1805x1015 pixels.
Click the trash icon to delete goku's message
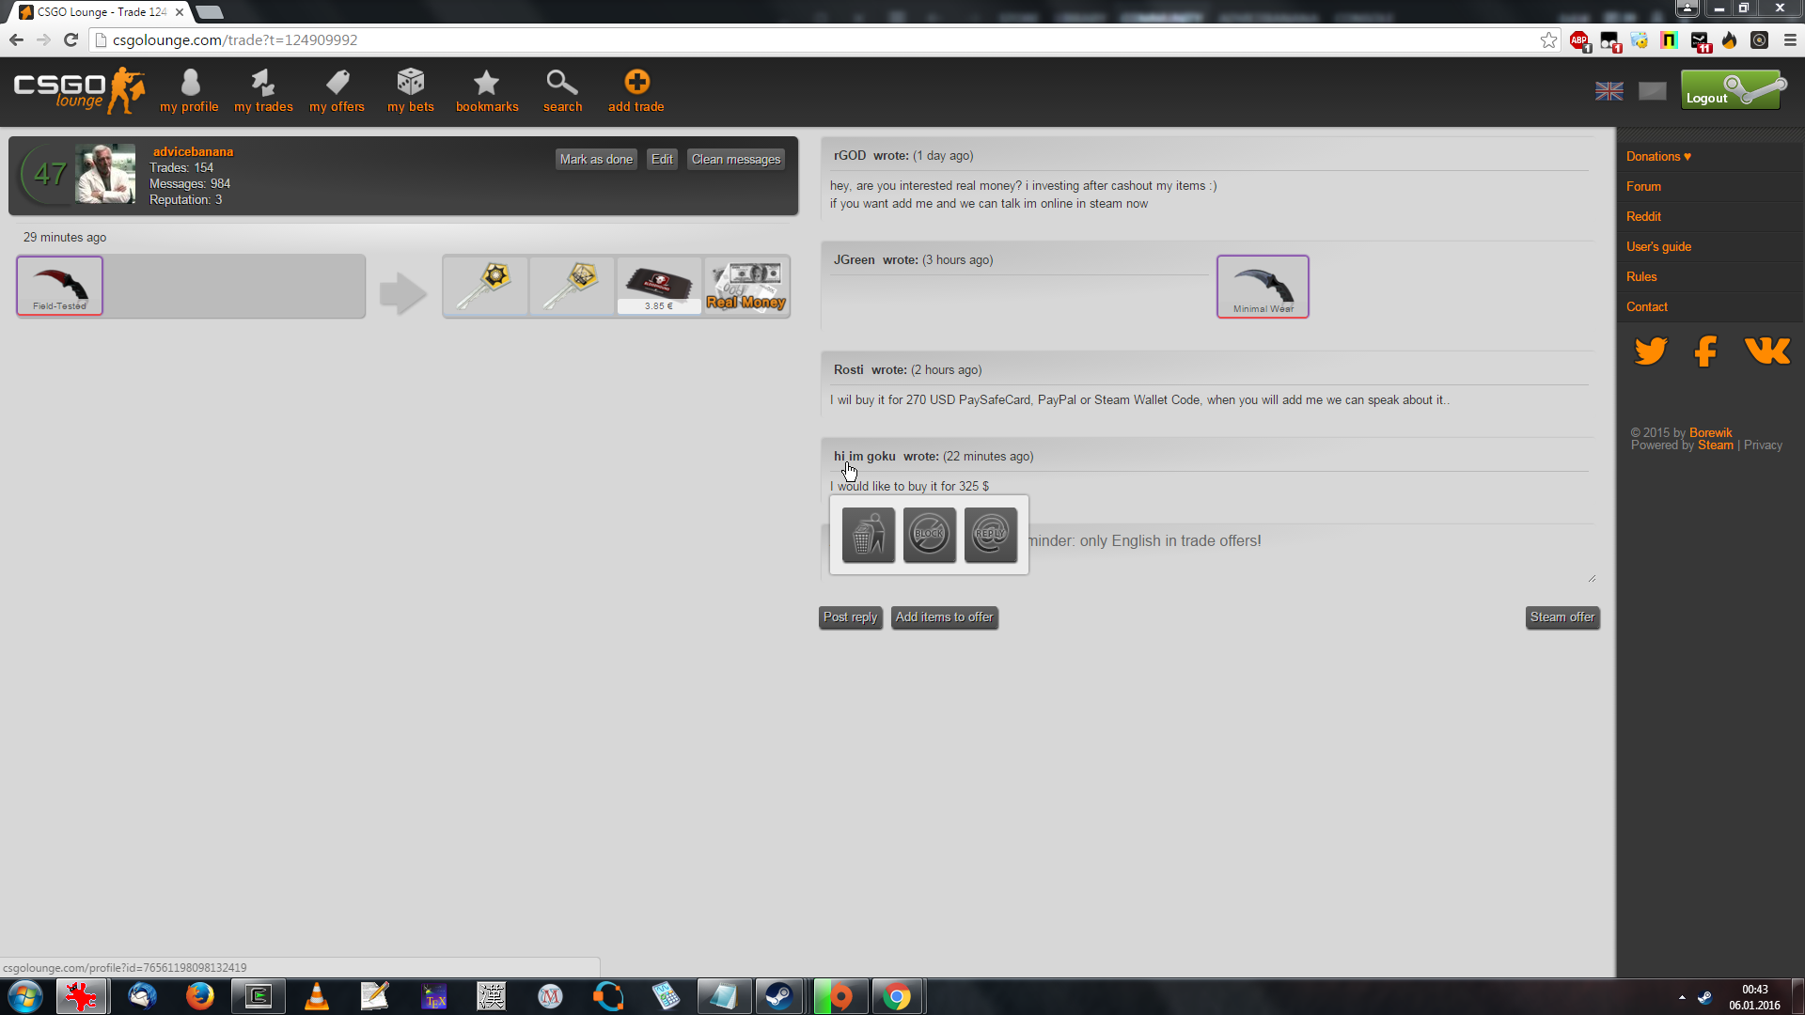[x=868, y=535]
